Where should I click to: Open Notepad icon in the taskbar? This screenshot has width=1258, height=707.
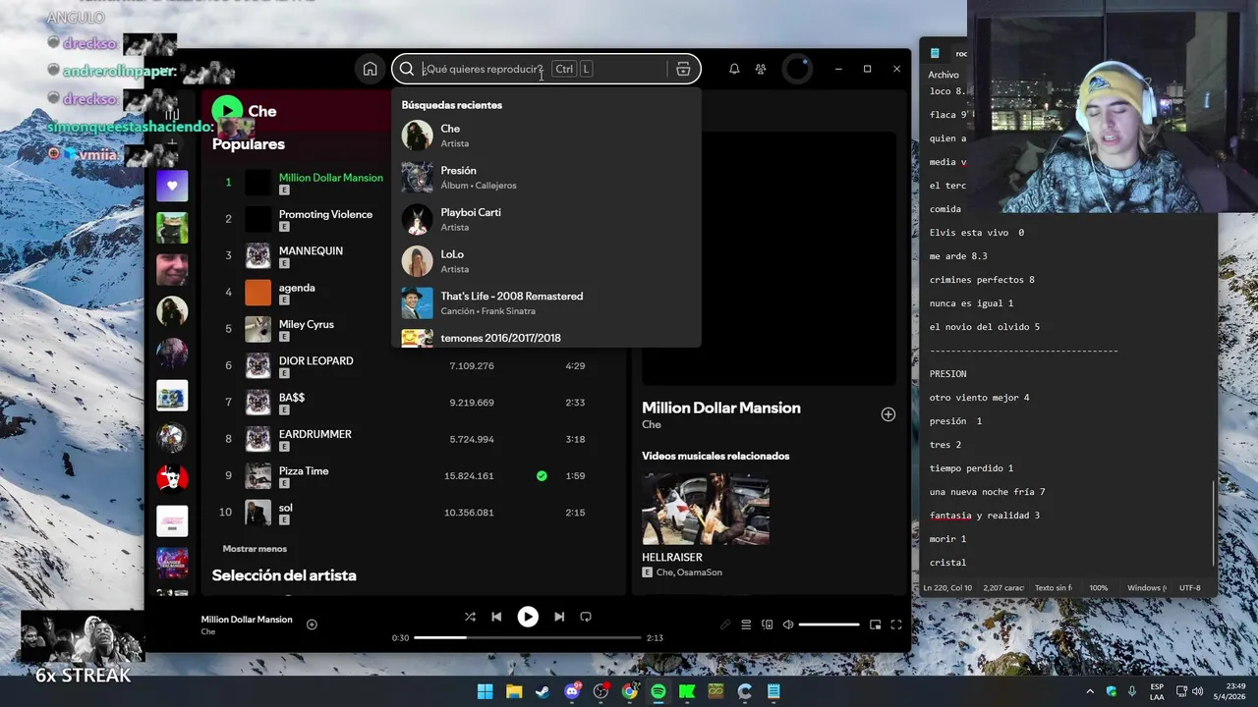click(x=773, y=691)
